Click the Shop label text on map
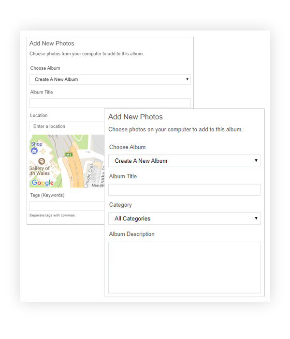 [36, 144]
